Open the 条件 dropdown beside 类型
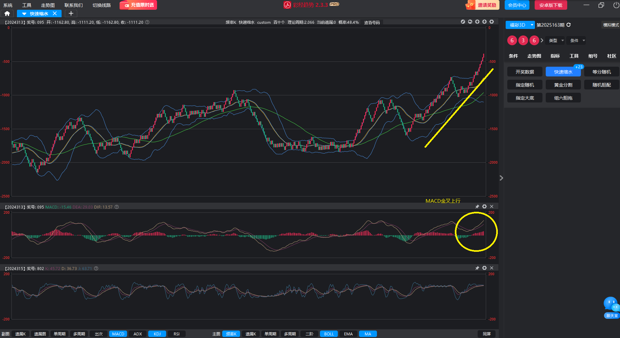 pos(577,40)
